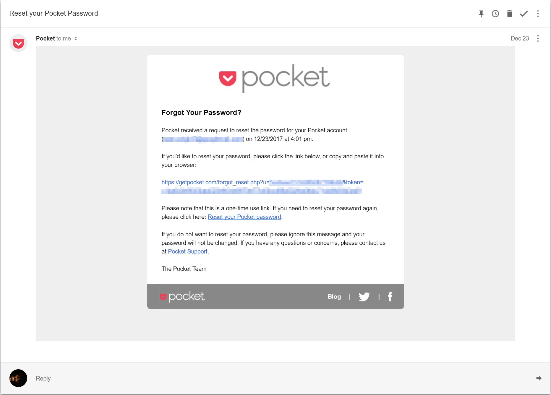Follow the "Reset your Pocket password" link
This screenshot has height=395, width=551.
click(x=244, y=217)
